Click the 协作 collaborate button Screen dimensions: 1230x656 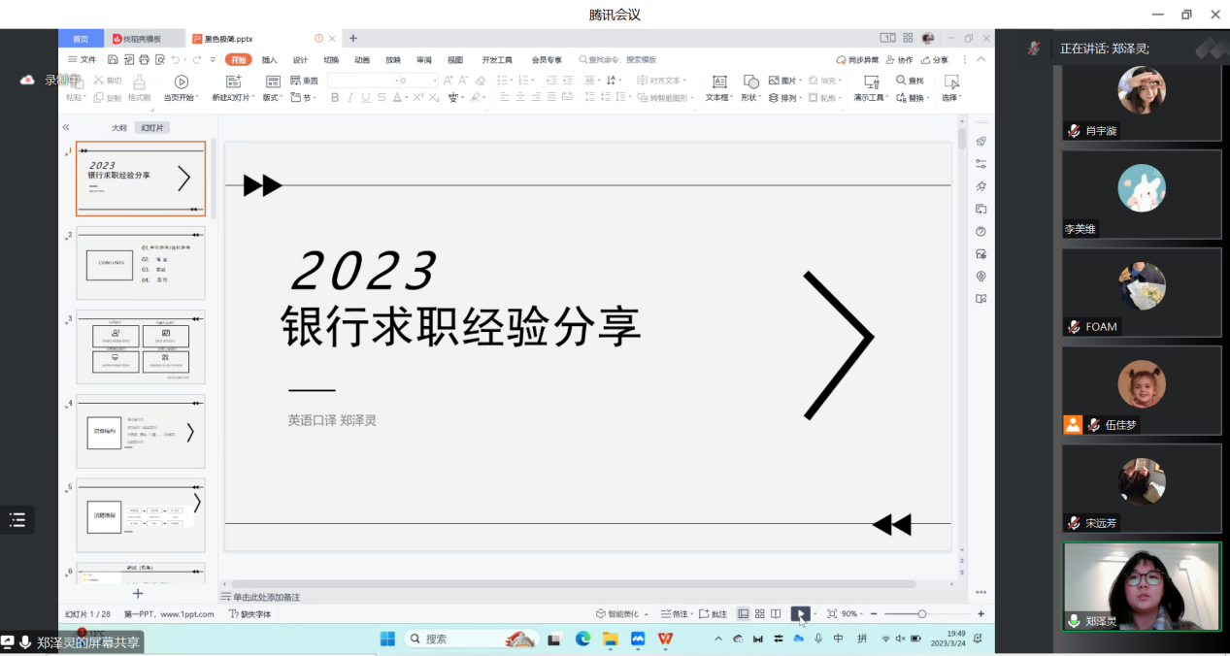899,60
